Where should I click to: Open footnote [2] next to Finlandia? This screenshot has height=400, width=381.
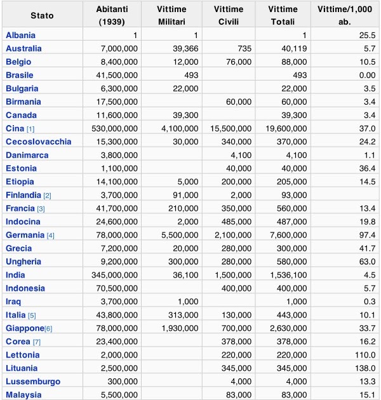(x=47, y=196)
